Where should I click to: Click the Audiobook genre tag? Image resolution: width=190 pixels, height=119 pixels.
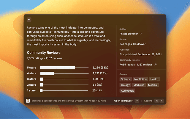127,91
